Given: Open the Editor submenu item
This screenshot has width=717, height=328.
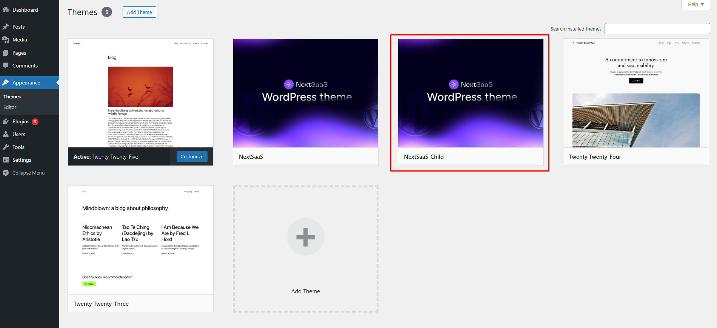Looking at the screenshot, I should [x=10, y=107].
